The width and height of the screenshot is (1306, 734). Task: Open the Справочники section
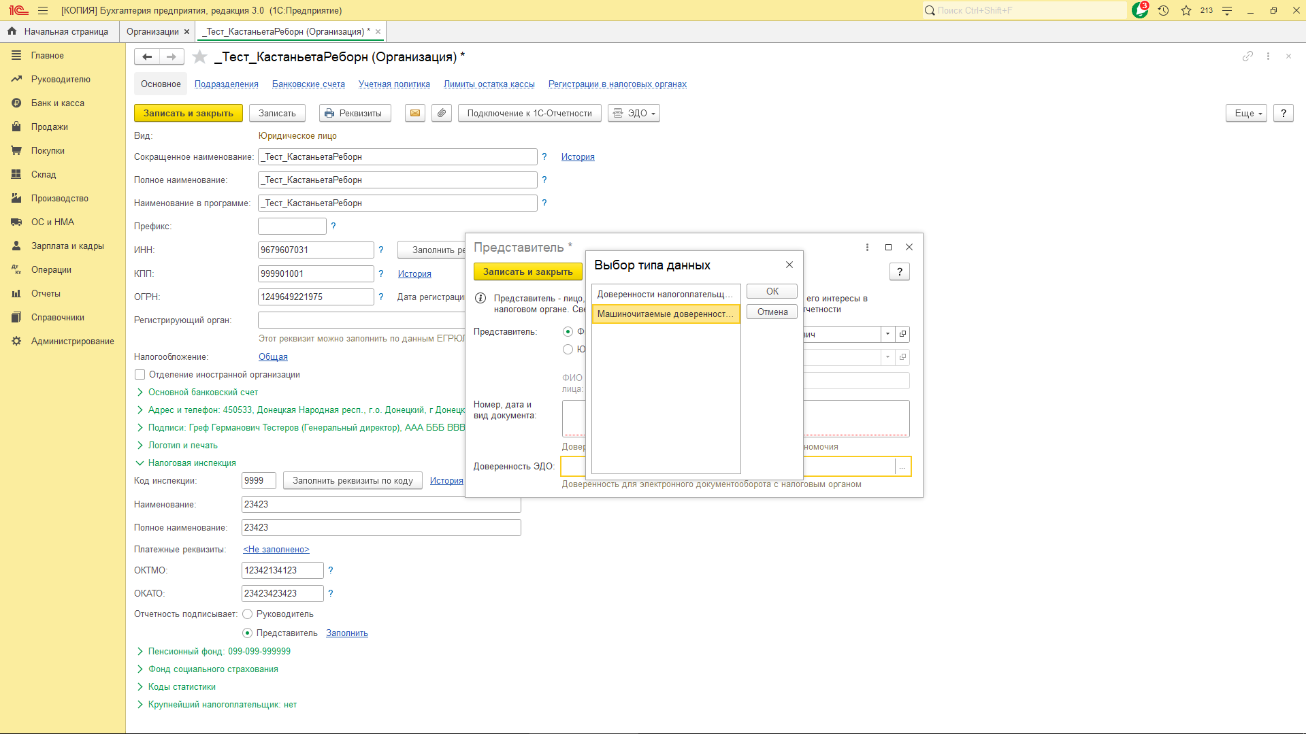click(58, 317)
